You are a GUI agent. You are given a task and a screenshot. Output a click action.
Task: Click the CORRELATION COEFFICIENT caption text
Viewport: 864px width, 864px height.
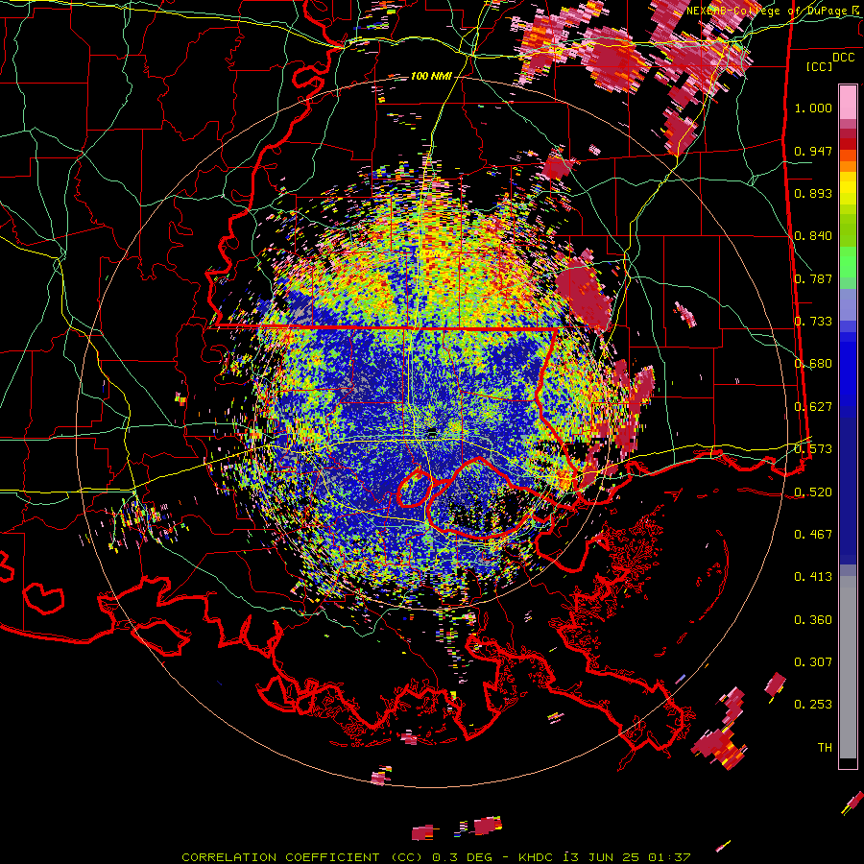280,857
